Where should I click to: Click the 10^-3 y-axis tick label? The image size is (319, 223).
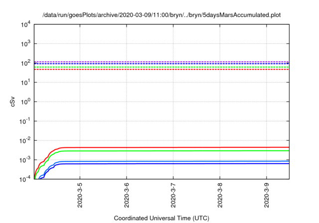pyautogui.click(x=25, y=160)
